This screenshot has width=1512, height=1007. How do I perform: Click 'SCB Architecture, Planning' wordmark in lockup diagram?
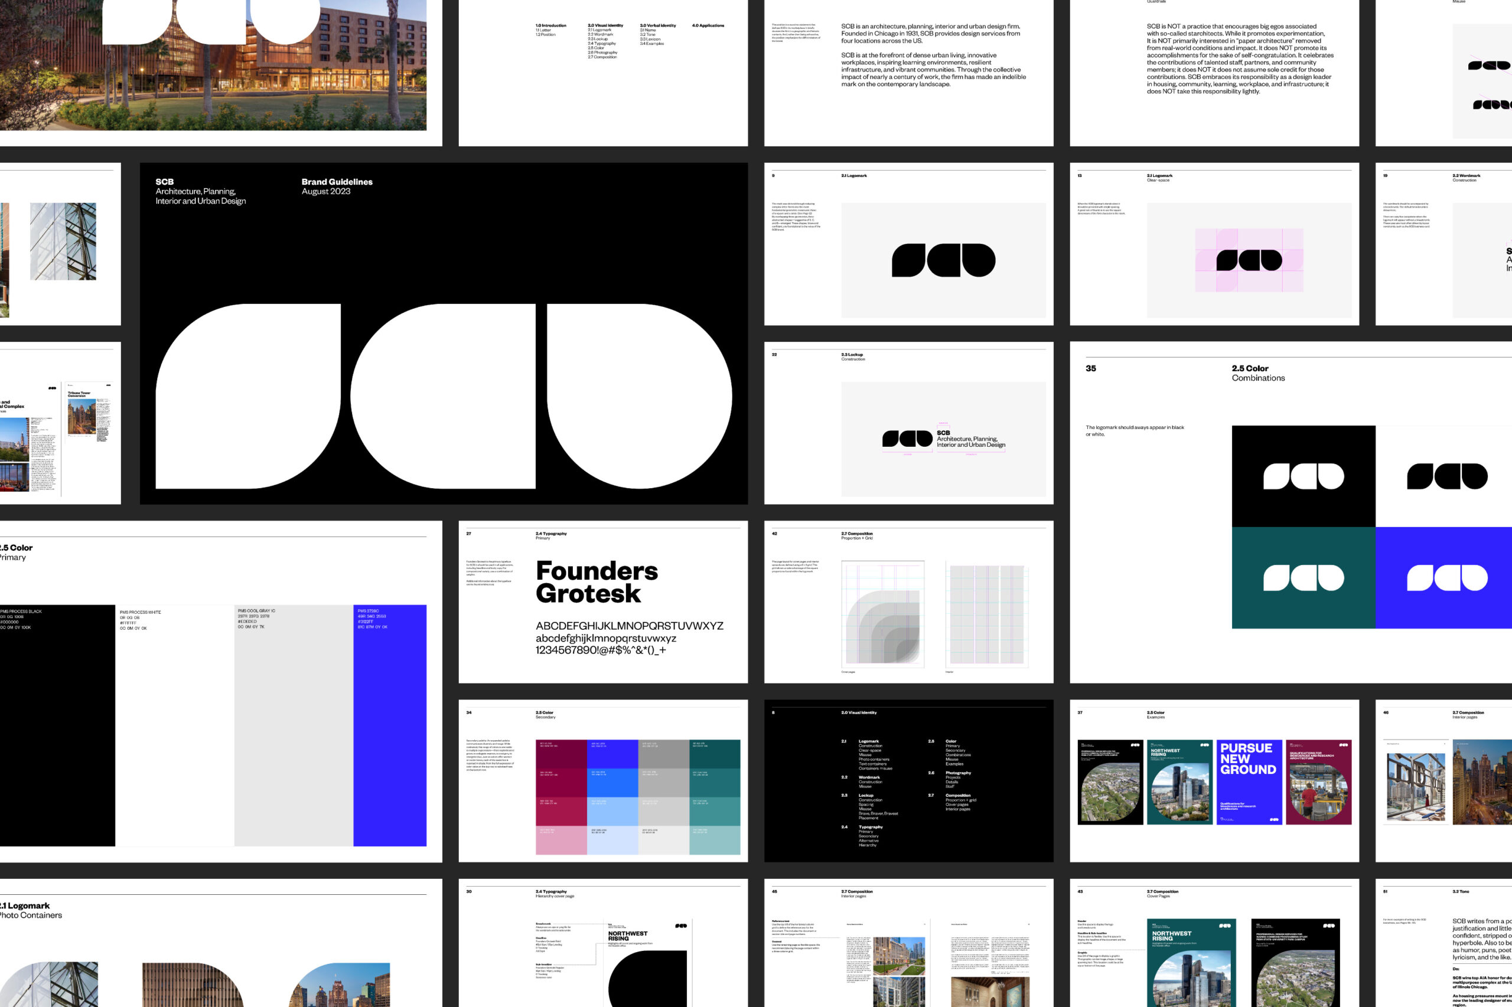(x=971, y=439)
